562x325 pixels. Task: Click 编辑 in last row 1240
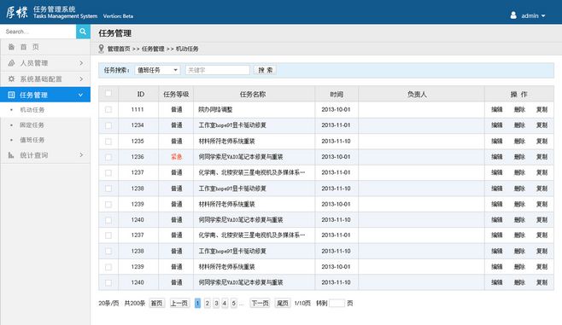click(497, 282)
